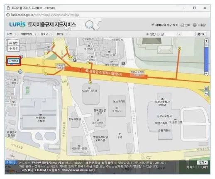Click the magnifying glass graphic in header
Image resolution: width=215 pixels, height=179 pixels.
point(90,25)
